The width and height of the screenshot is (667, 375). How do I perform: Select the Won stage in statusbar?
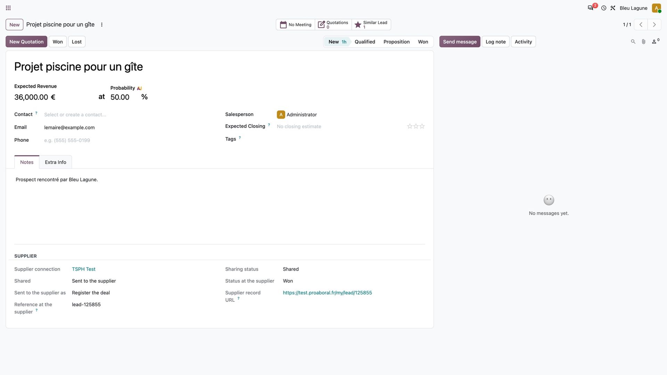(x=423, y=42)
